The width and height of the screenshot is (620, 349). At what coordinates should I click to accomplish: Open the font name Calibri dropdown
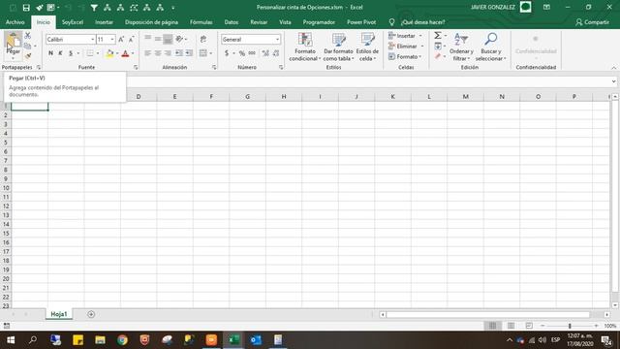pyautogui.click(x=93, y=40)
